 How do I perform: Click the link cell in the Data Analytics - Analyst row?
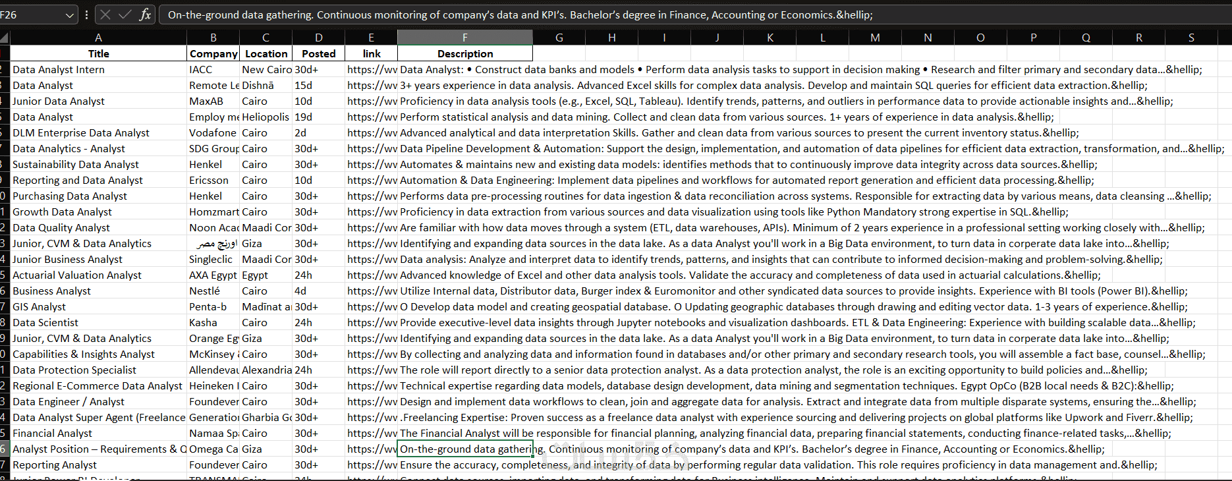click(372, 148)
